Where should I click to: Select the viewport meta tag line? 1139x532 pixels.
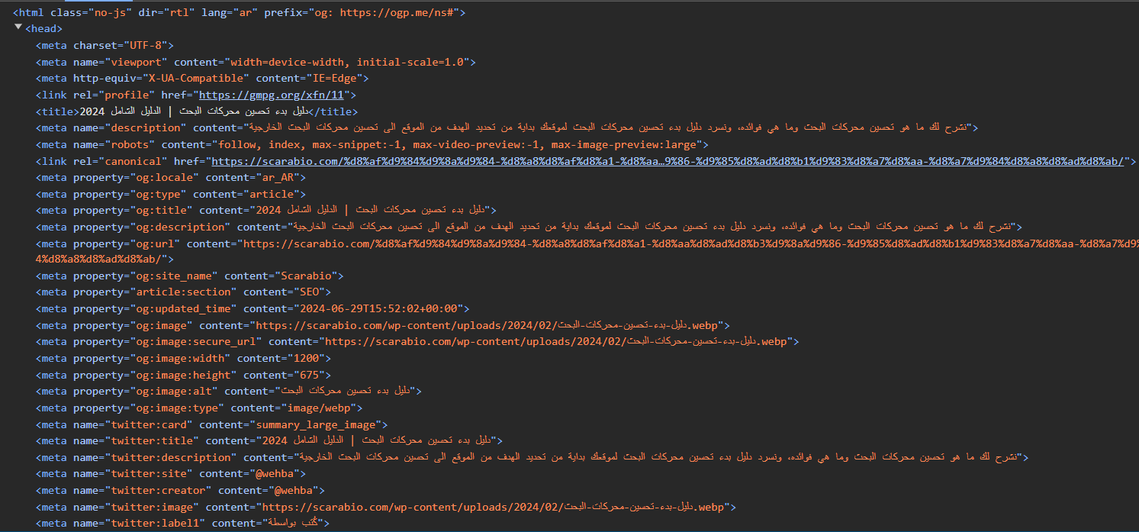coord(256,62)
